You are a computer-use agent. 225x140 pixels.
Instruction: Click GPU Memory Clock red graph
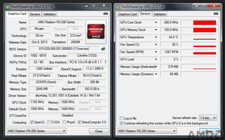coord(199,30)
